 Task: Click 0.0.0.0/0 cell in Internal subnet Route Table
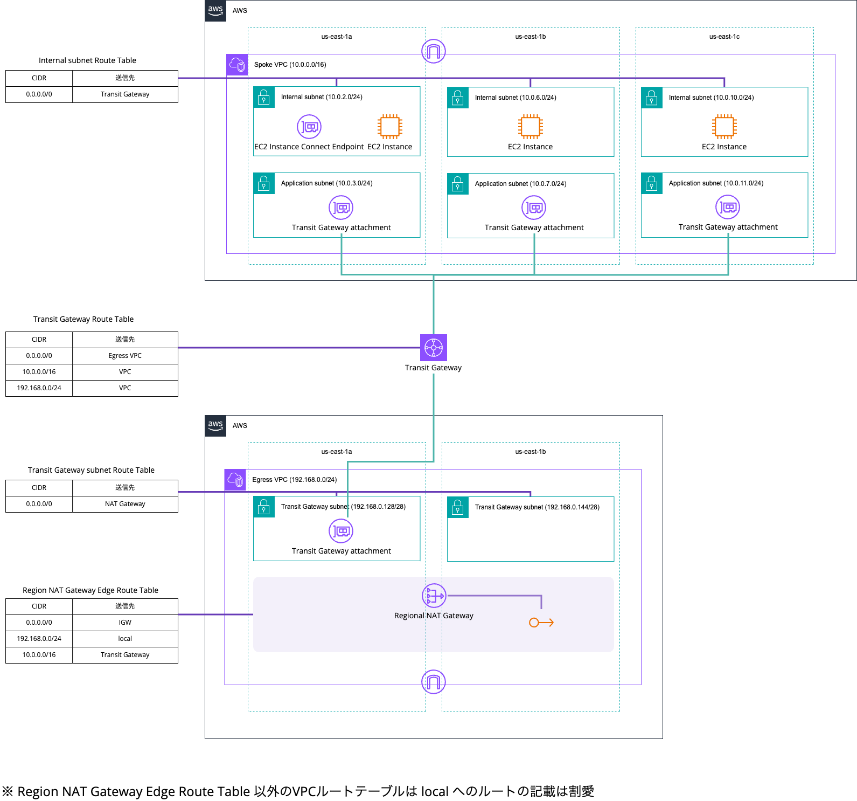click(39, 94)
